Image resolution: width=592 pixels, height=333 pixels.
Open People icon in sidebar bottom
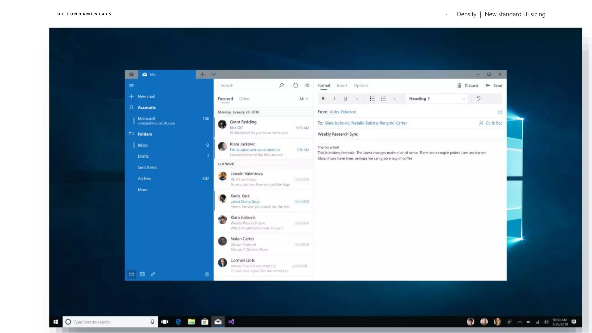[153, 274]
